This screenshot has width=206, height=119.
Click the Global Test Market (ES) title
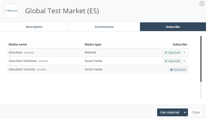pos(62,11)
